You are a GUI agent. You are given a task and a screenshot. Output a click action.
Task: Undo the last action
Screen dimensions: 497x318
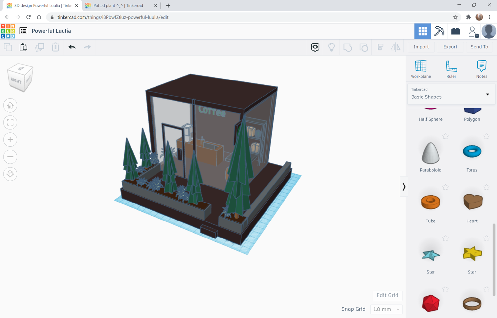(x=72, y=47)
